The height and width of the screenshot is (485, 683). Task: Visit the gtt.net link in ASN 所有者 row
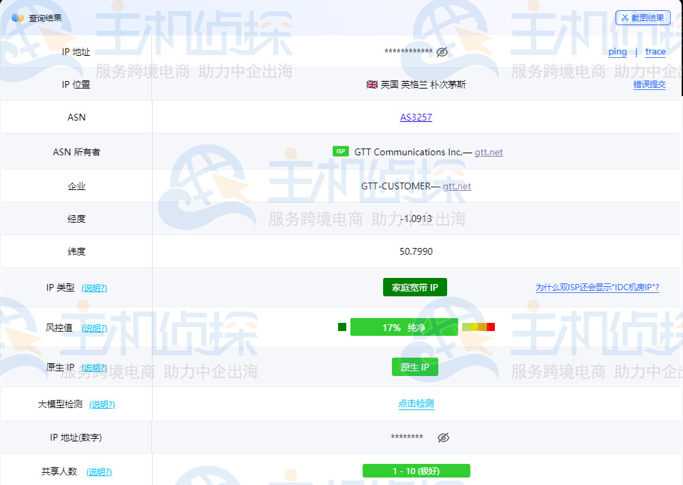coord(488,152)
